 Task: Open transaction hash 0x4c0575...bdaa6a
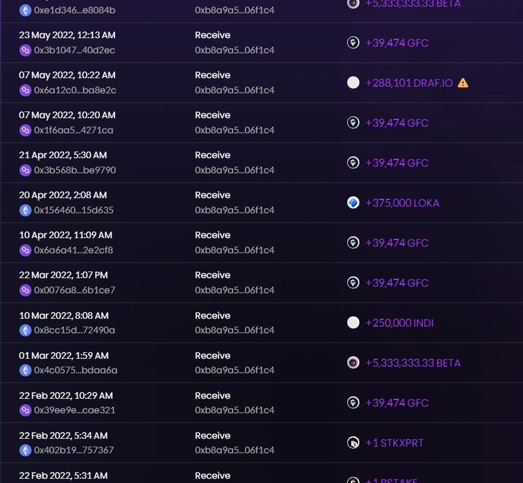[75, 370]
